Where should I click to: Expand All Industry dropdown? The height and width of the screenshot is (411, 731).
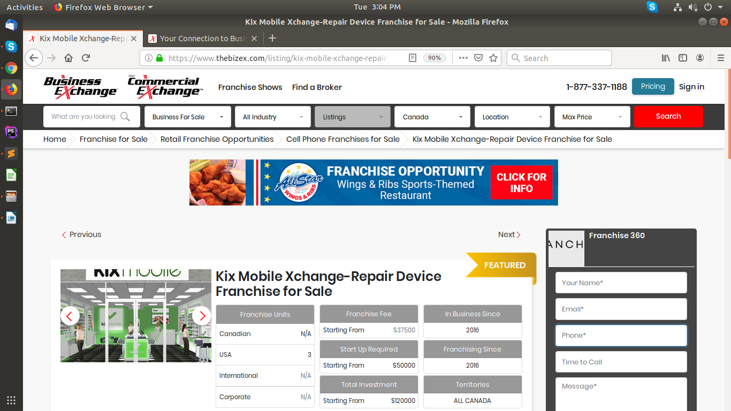tap(273, 117)
